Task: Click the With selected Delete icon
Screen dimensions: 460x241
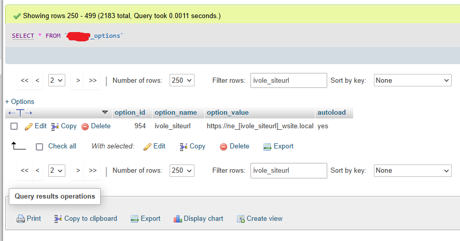Action: point(224,146)
